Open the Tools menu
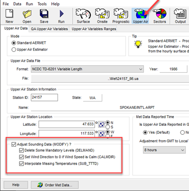This screenshot has width=189, height=191. pyautogui.click(x=42, y=4)
